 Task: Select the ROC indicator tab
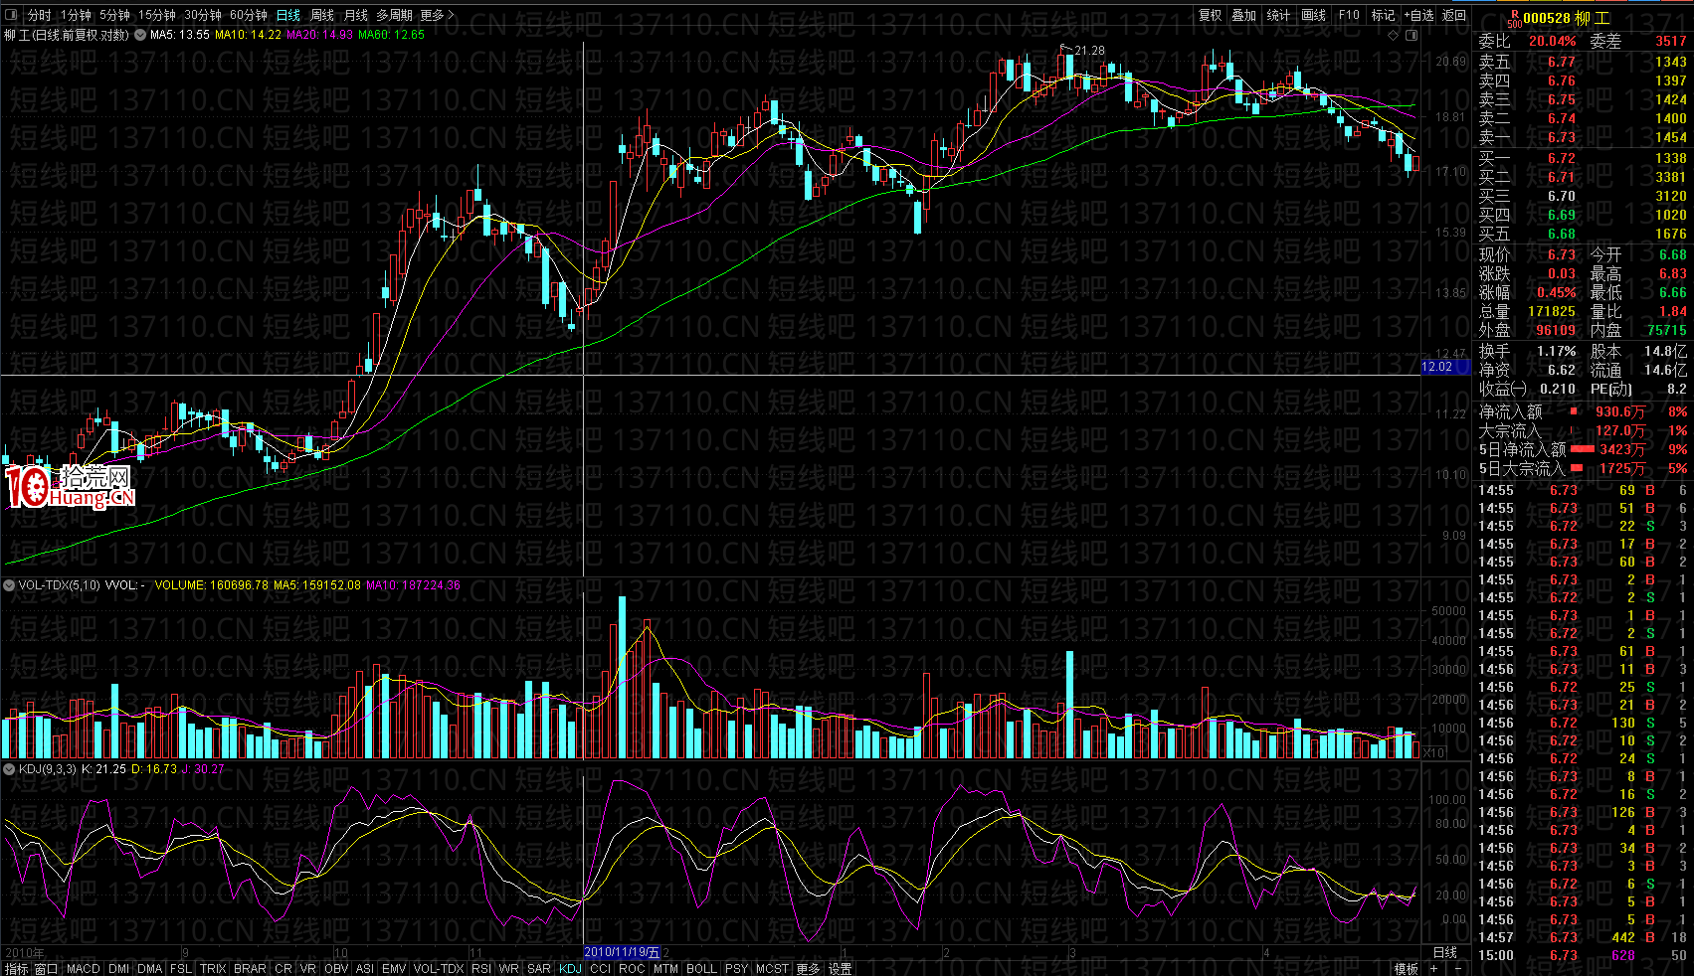[x=632, y=968]
